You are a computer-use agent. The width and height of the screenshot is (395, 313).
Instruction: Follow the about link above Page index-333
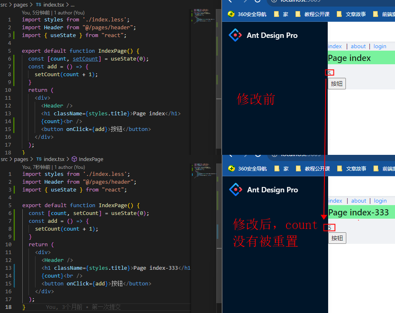click(359, 201)
